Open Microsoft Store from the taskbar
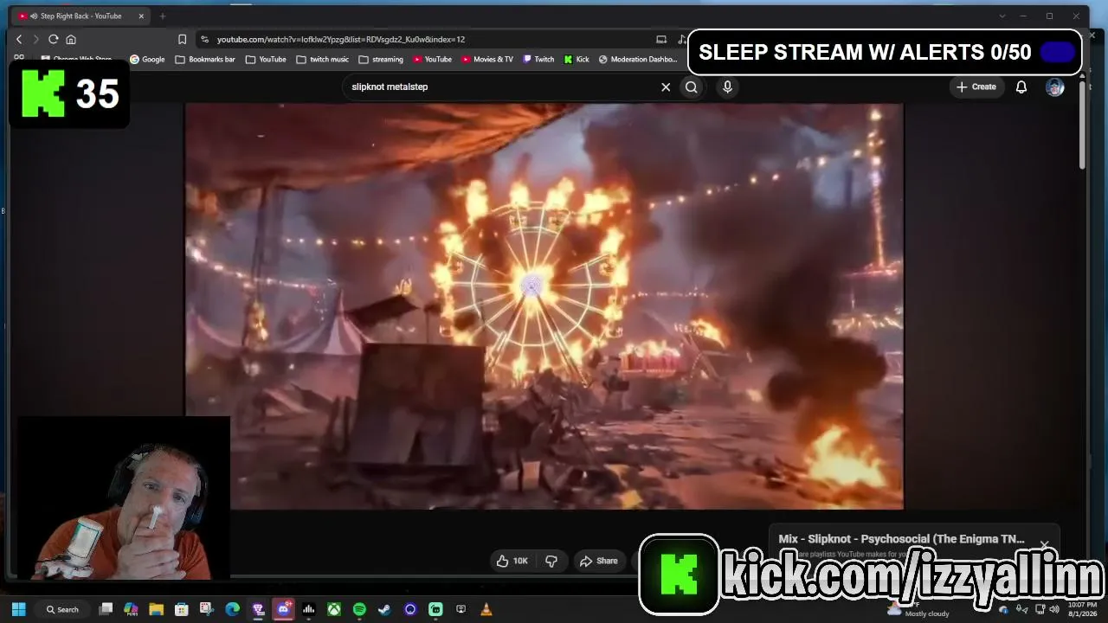This screenshot has width=1108, height=623. 181,609
